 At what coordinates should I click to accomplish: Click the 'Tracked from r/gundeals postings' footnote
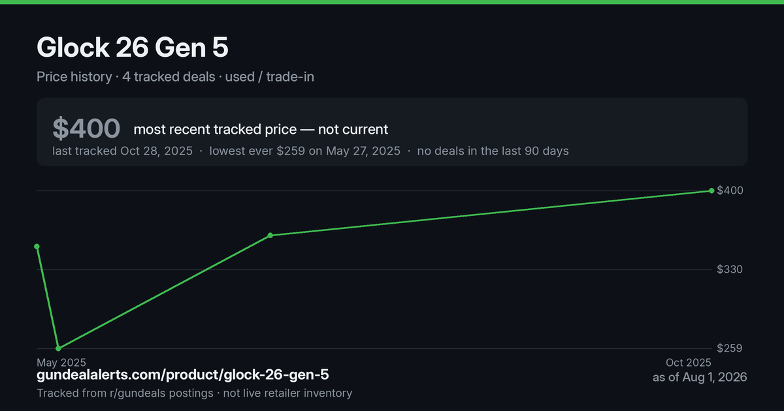pyautogui.click(x=125, y=393)
